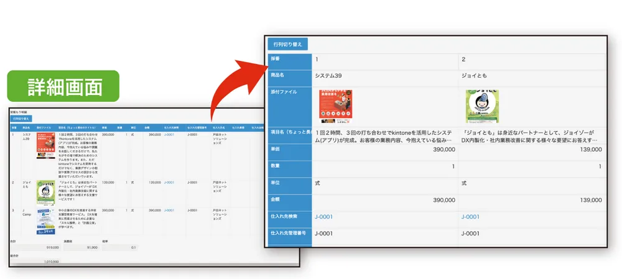Viewport: 622px width, 279px height.
Task: Select 単価 header cell in enlarged panel
Action: [290, 150]
